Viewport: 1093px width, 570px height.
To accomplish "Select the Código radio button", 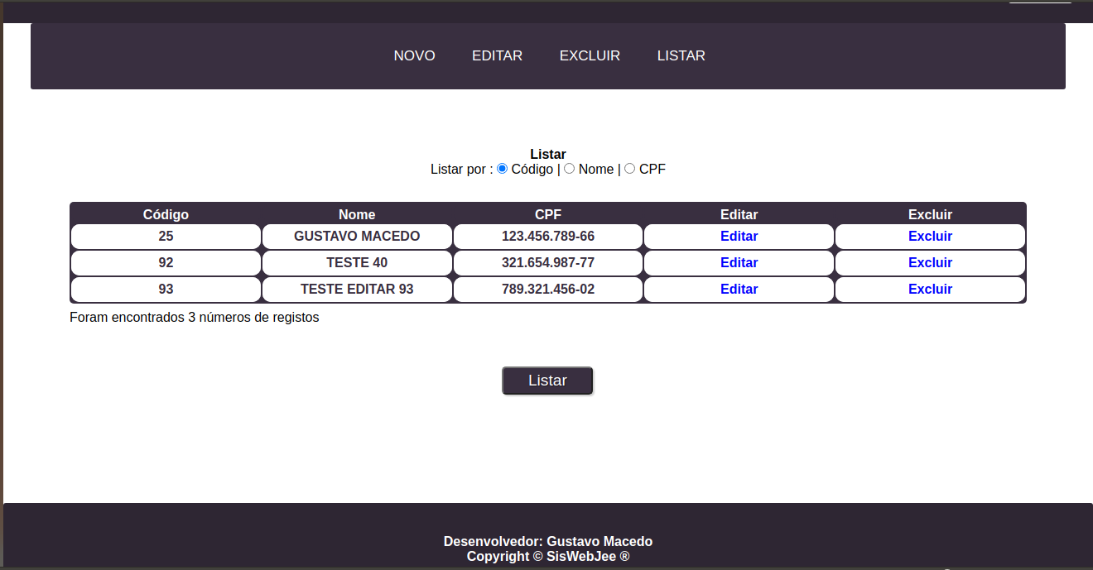I will point(502,169).
